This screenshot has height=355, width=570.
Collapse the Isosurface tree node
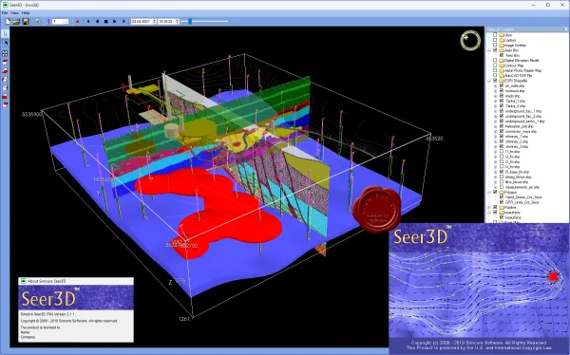pos(489,213)
